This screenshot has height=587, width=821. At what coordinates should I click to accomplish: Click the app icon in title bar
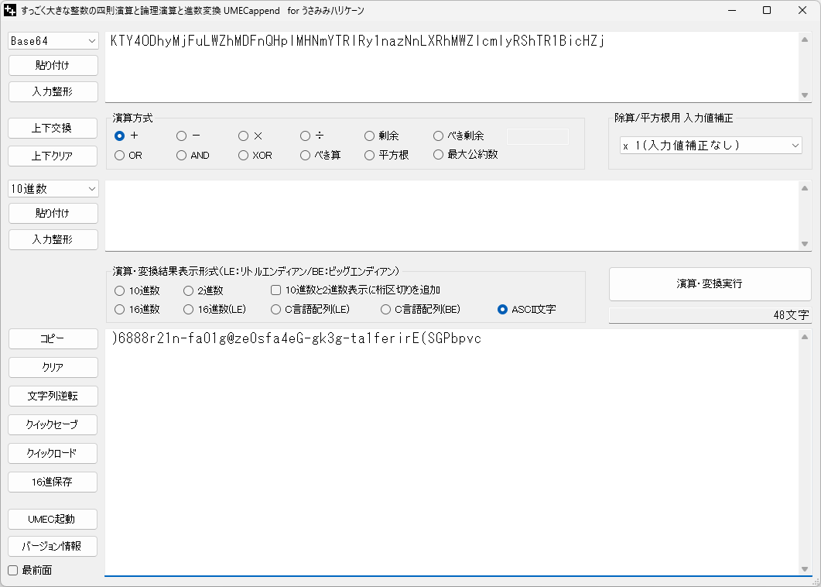pyautogui.click(x=11, y=11)
